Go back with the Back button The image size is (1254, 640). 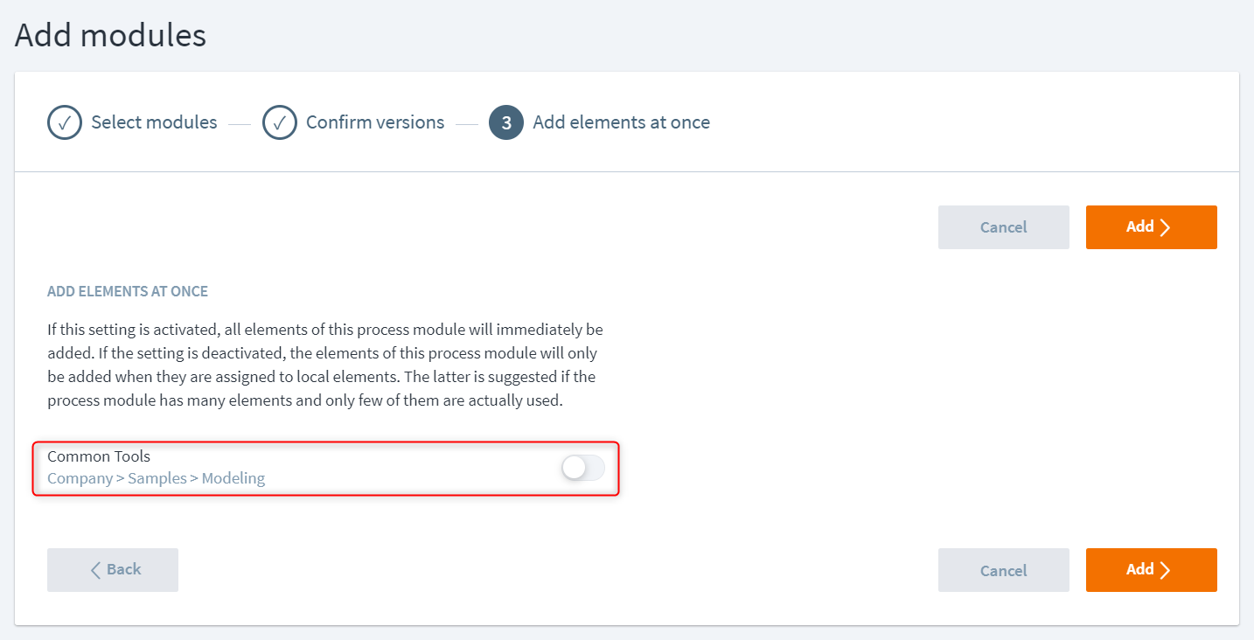[113, 570]
